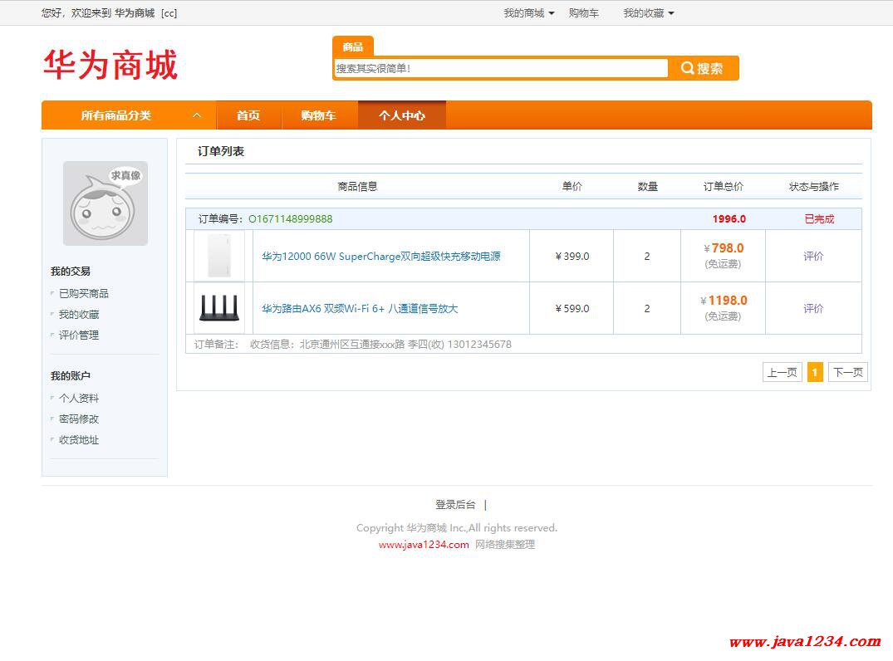Click the 华为商城 red logo

click(x=110, y=64)
